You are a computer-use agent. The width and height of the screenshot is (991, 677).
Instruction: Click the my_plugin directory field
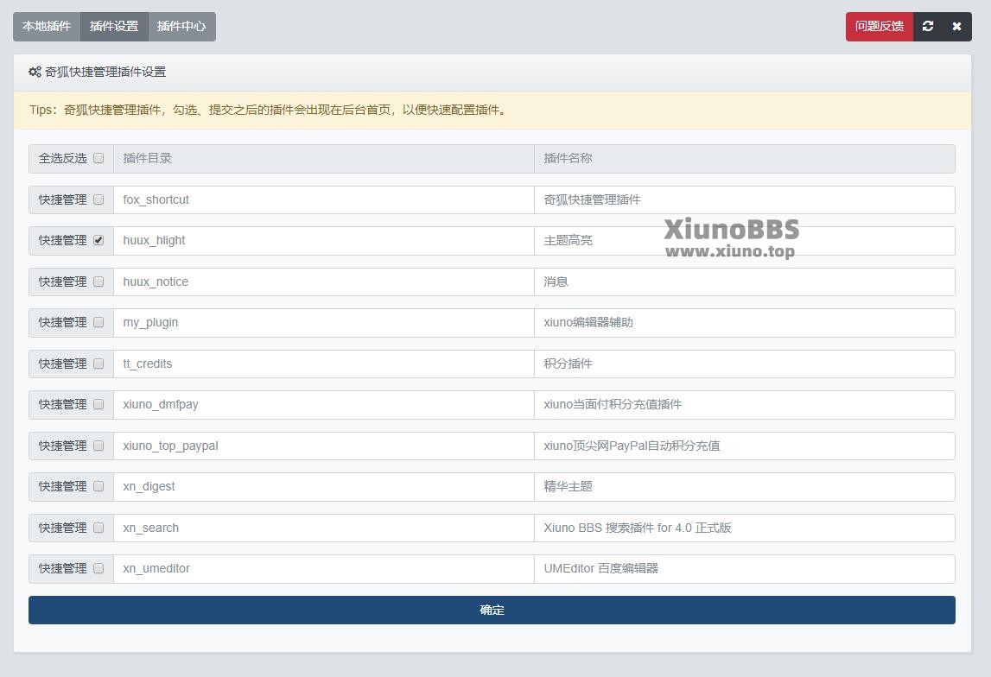point(324,323)
